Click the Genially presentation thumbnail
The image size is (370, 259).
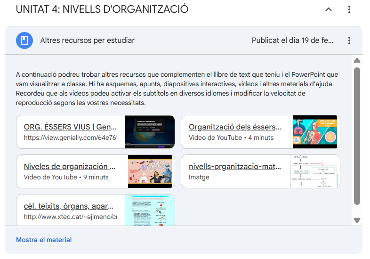tap(150, 132)
